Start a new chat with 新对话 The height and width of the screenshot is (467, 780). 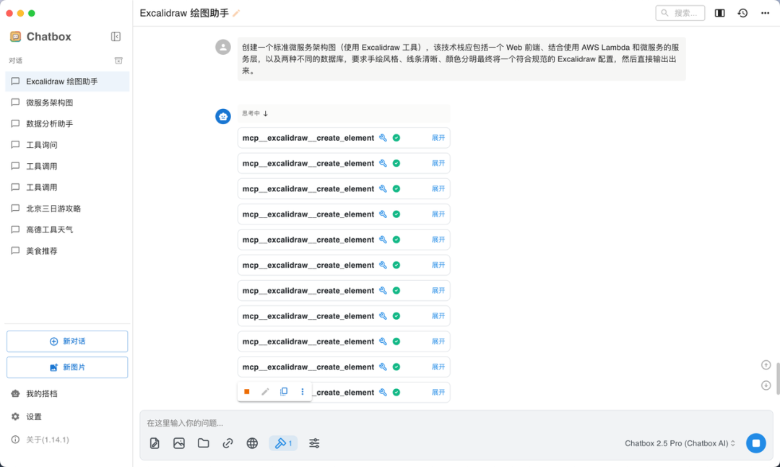66,341
